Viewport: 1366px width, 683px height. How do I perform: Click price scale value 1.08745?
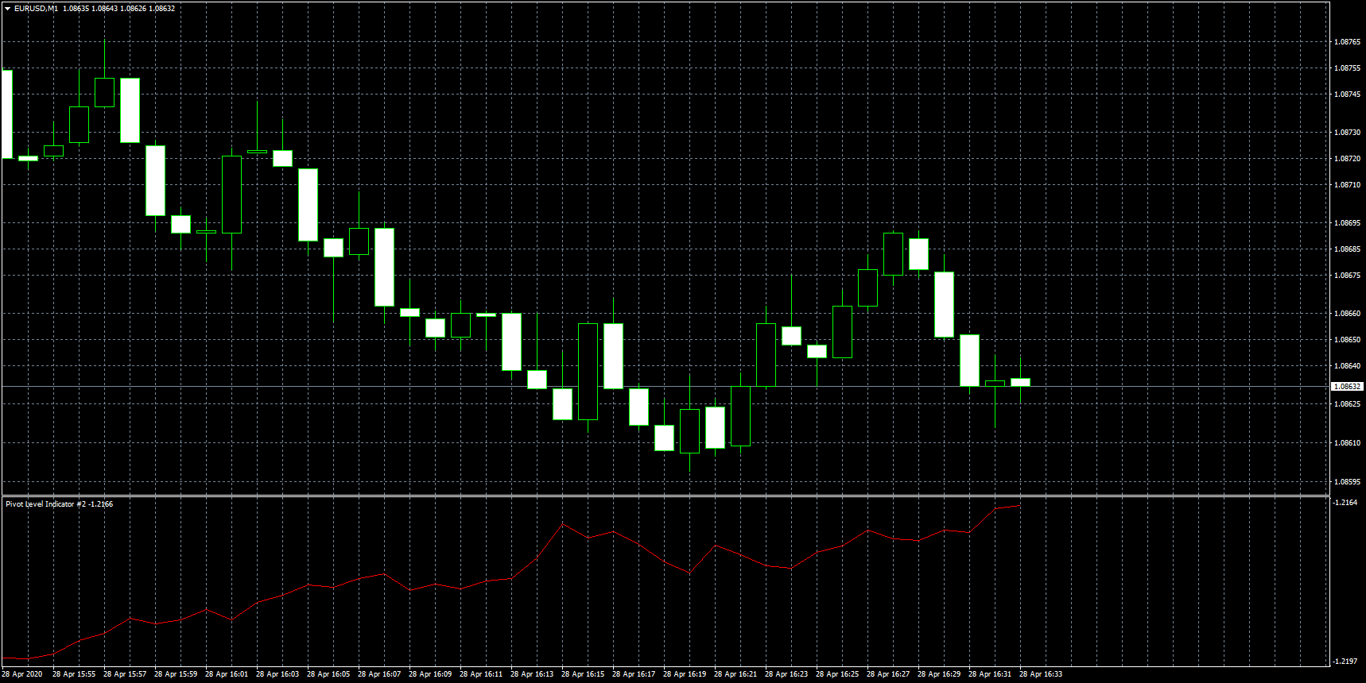[1347, 95]
